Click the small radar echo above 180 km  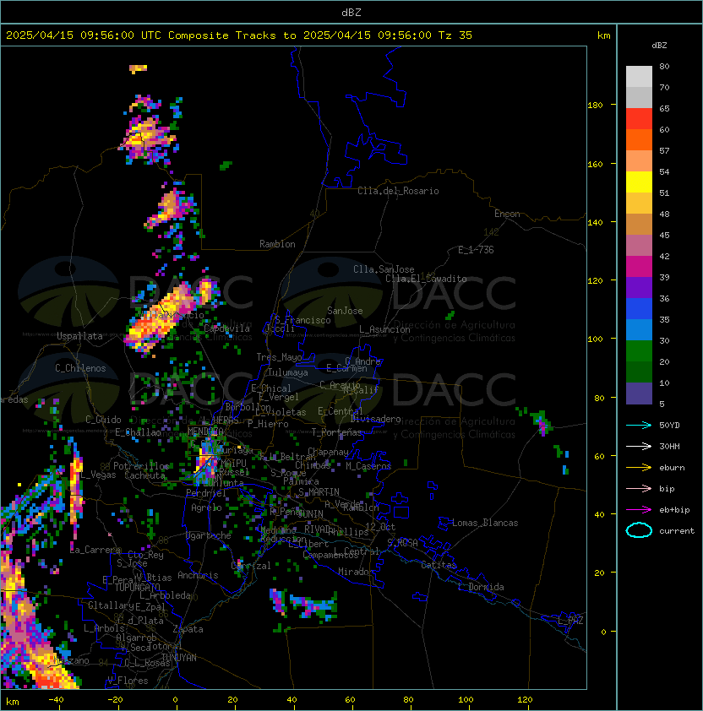pos(138,69)
